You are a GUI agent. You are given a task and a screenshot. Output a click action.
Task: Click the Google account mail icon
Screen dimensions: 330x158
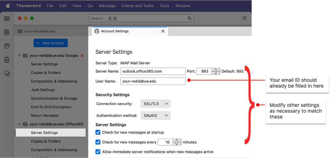tap(25, 55)
